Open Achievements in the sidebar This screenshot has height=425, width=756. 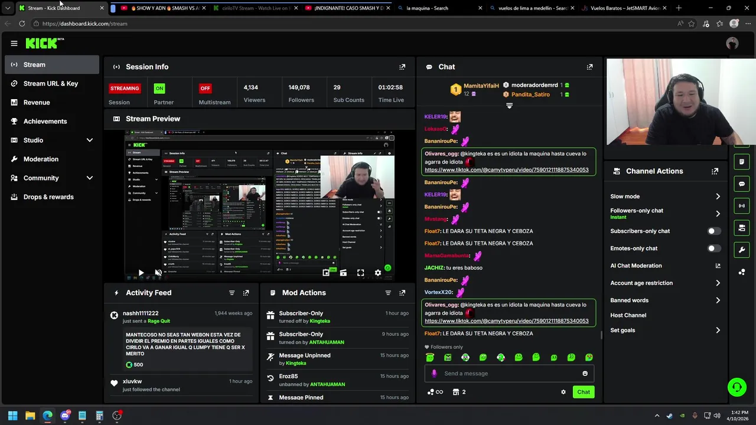tap(52, 121)
